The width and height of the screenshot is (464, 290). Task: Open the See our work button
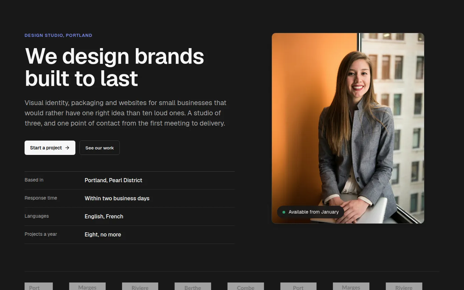click(100, 148)
